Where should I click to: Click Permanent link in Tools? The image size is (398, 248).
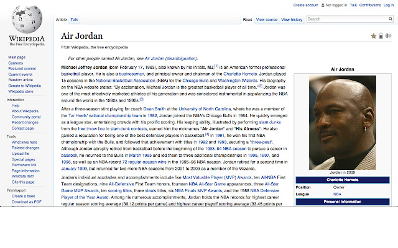(24, 165)
